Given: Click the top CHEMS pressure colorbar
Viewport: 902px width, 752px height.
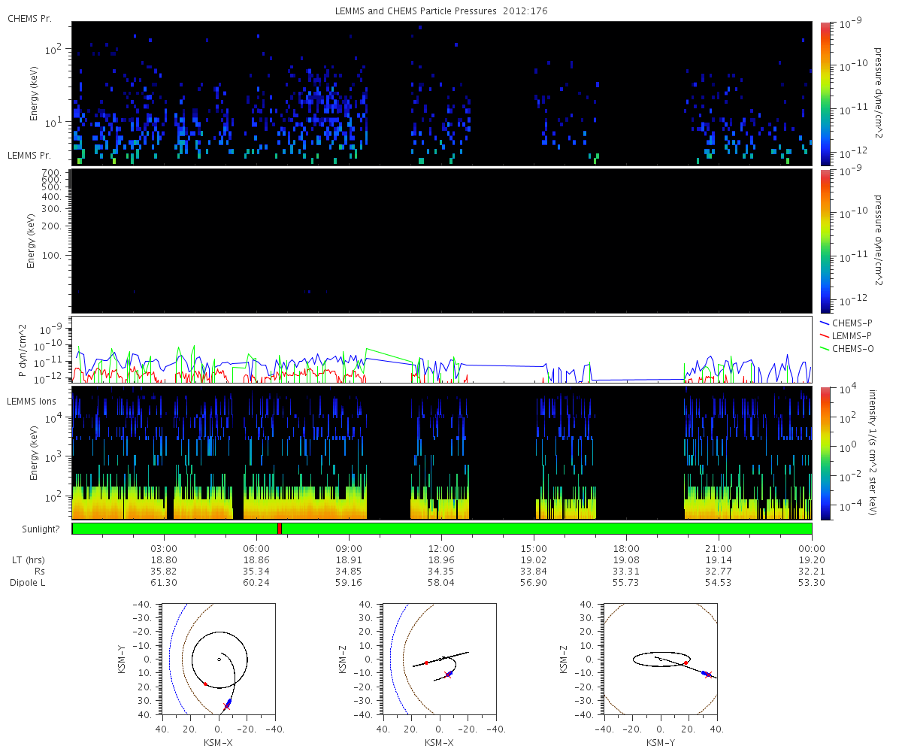Looking at the screenshot, I should [x=825, y=93].
